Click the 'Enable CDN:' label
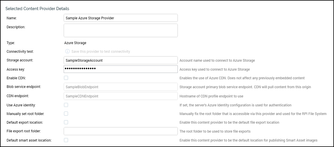The width and height of the screenshot is (334, 147). pos(16,78)
